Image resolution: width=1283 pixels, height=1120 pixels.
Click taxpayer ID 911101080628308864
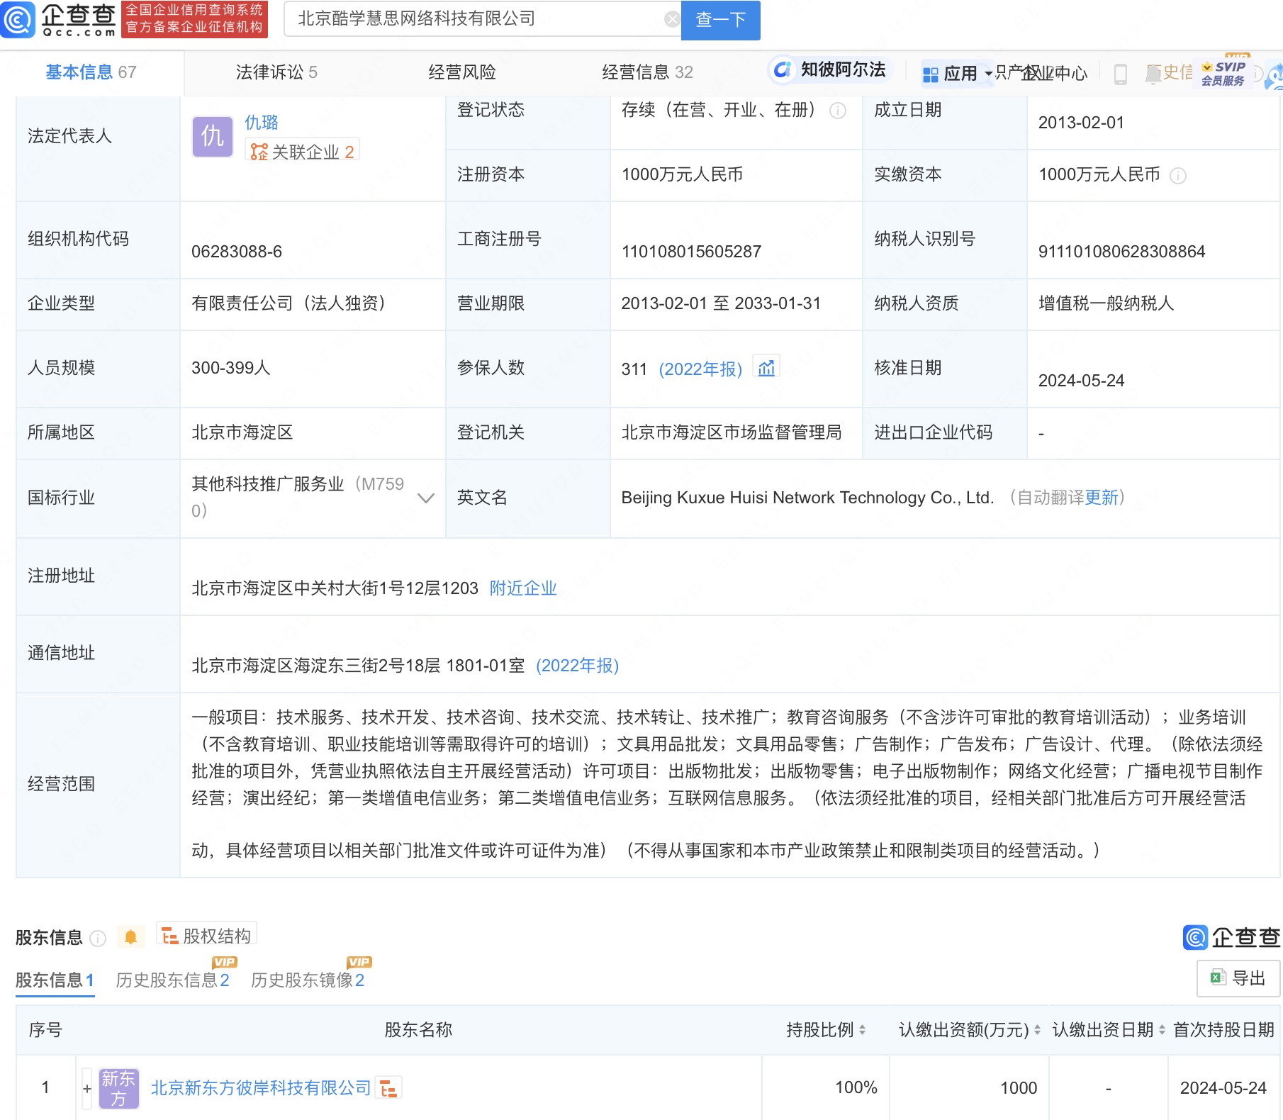click(1121, 252)
